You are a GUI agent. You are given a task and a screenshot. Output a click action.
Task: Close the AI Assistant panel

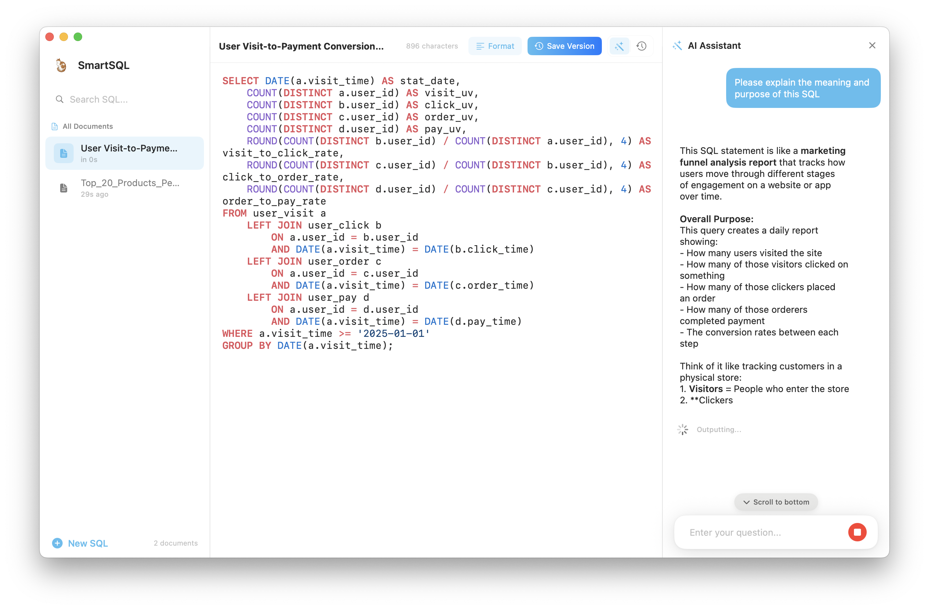(872, 45)
